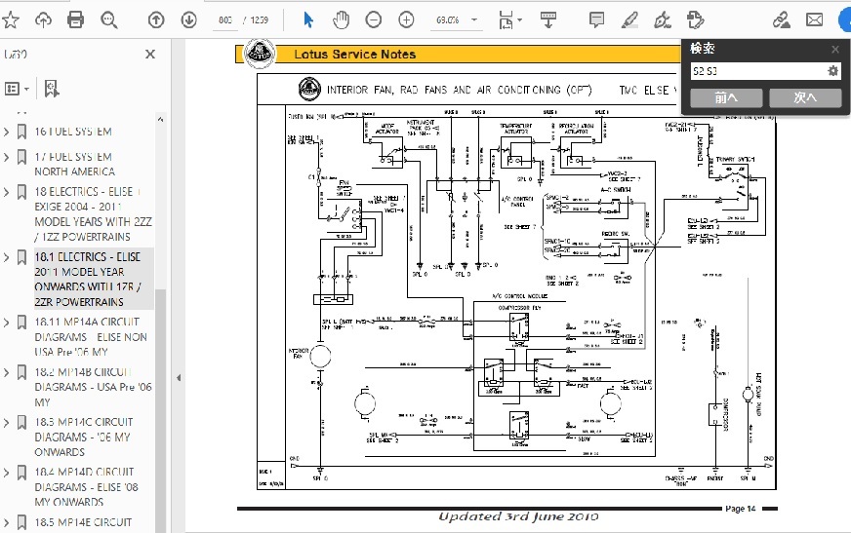The width and height of the screenshot is (851, 533).
Task: Expand the 16 FUEL SYSTEM bookmark
Action: coord(6,132)
